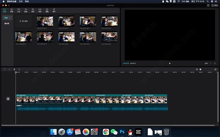Open the QQ penguin app in Dock
The width and height of the screenshot is (220, 137).
[x=130, y=132]
